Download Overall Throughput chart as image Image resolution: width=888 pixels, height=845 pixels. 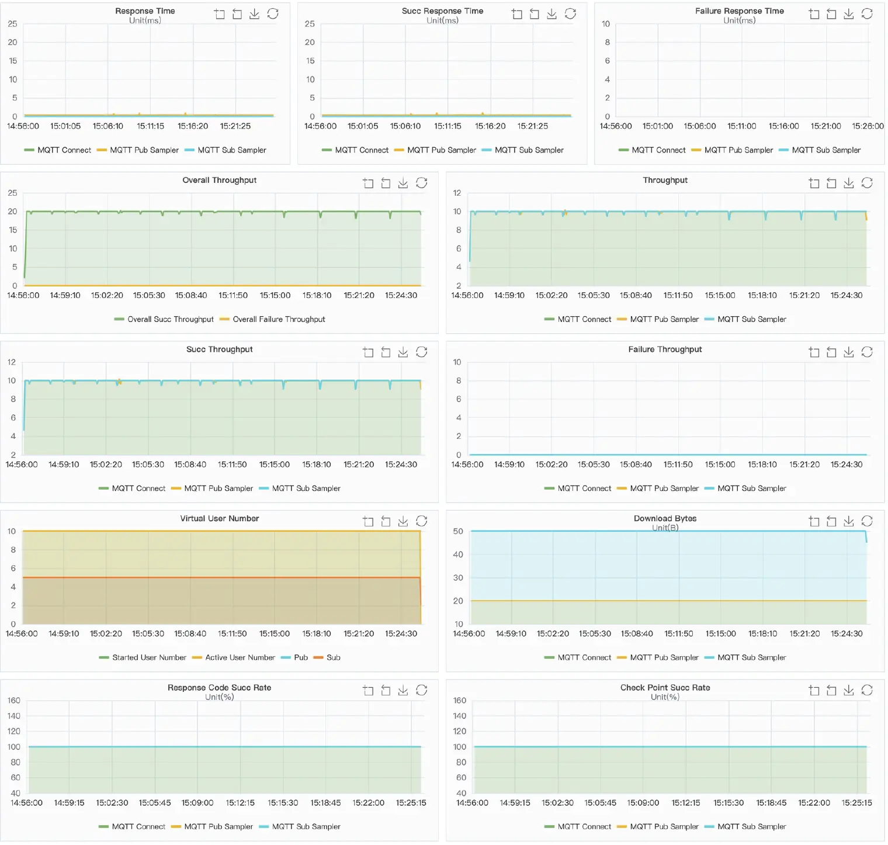pos(403,183)
